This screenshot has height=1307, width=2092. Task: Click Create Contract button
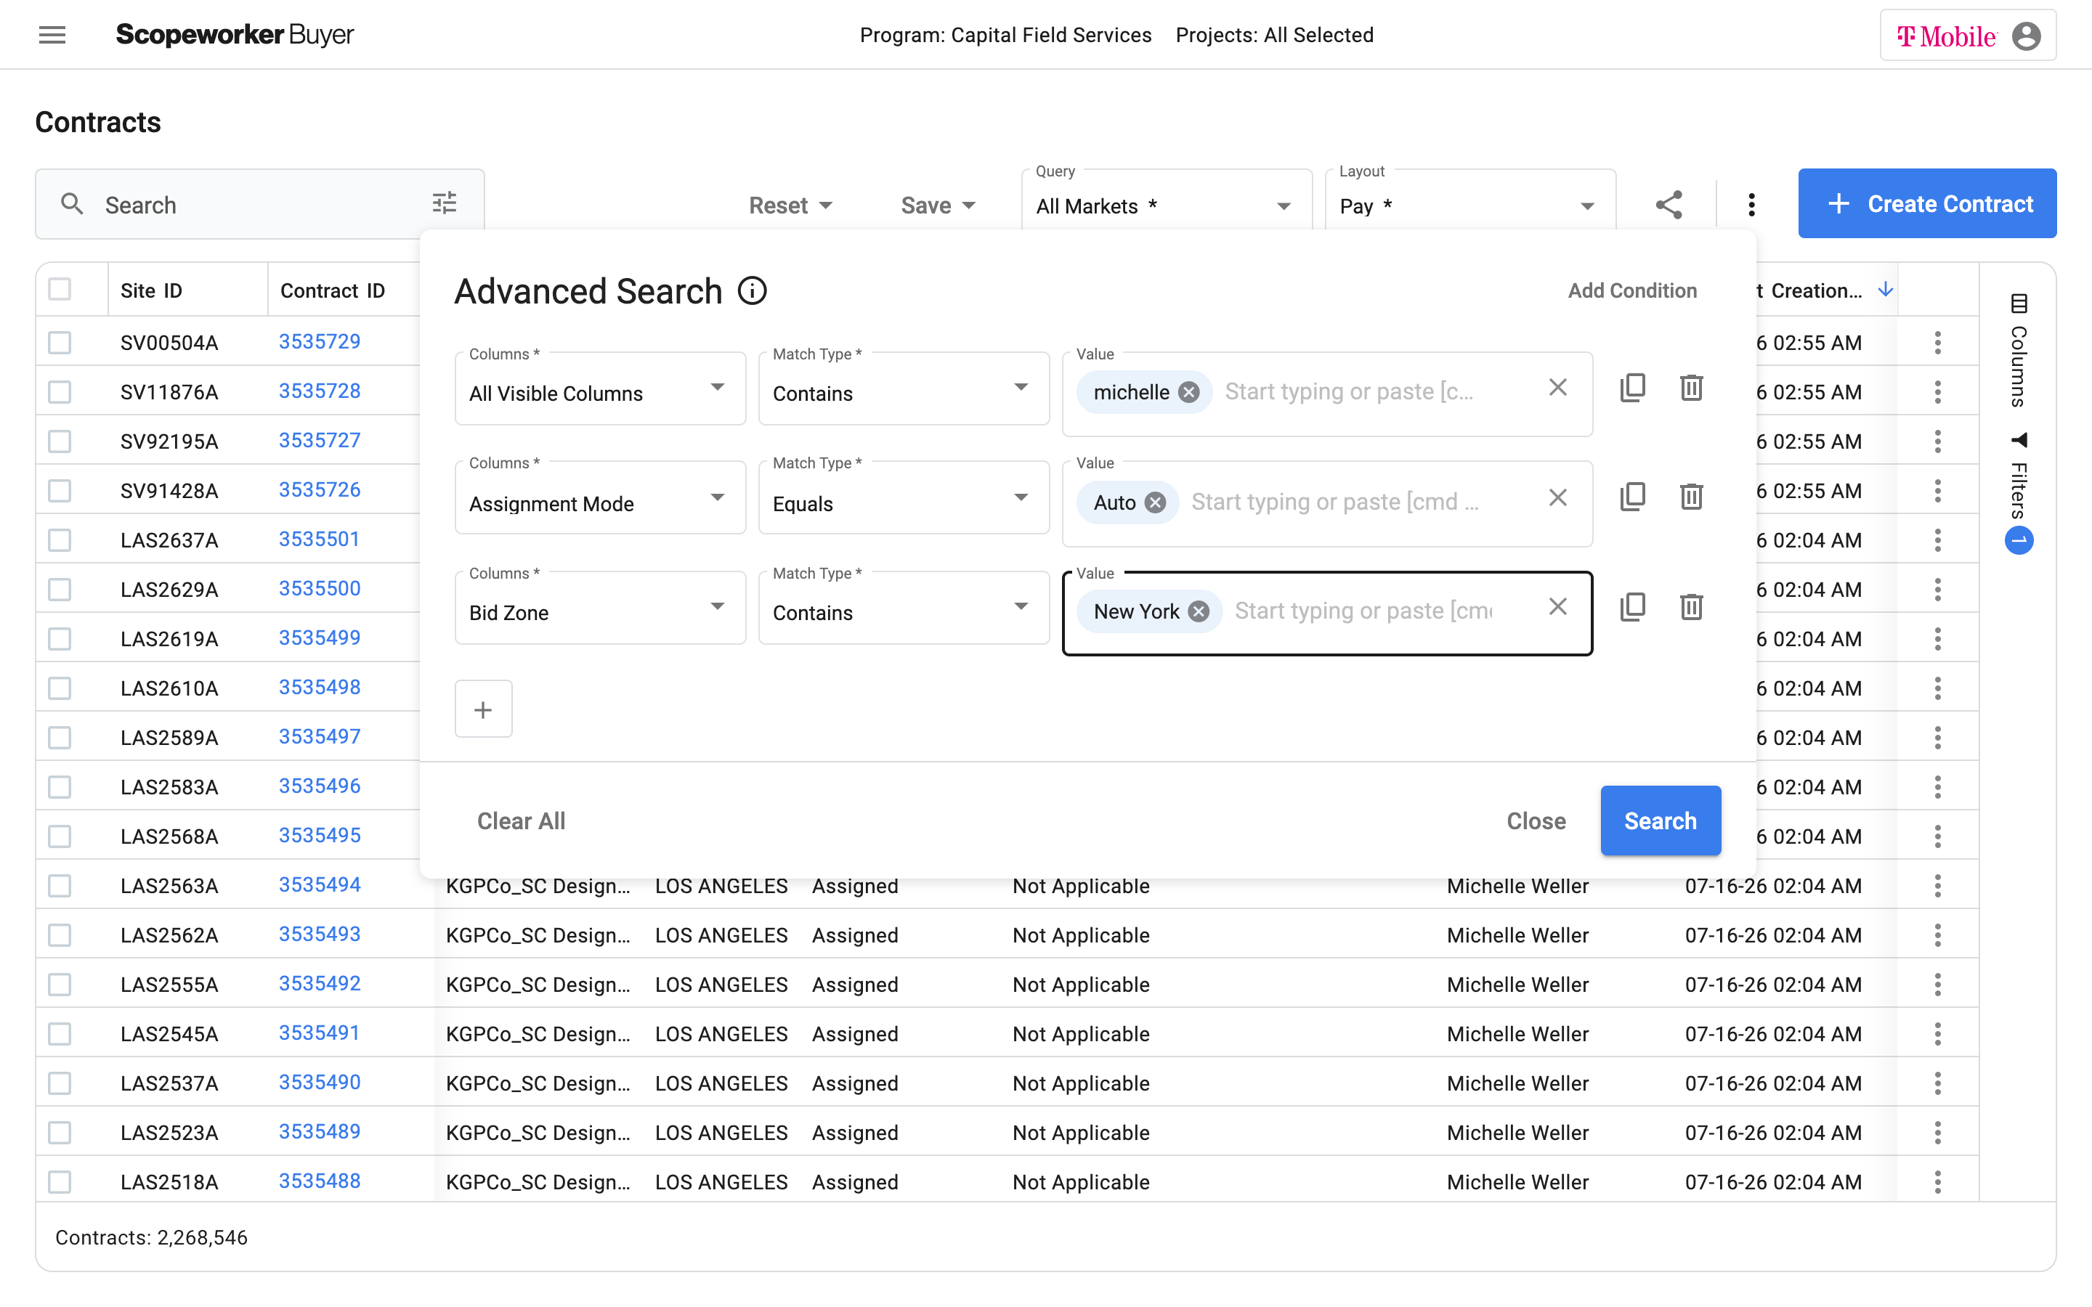click(1927, 203)
